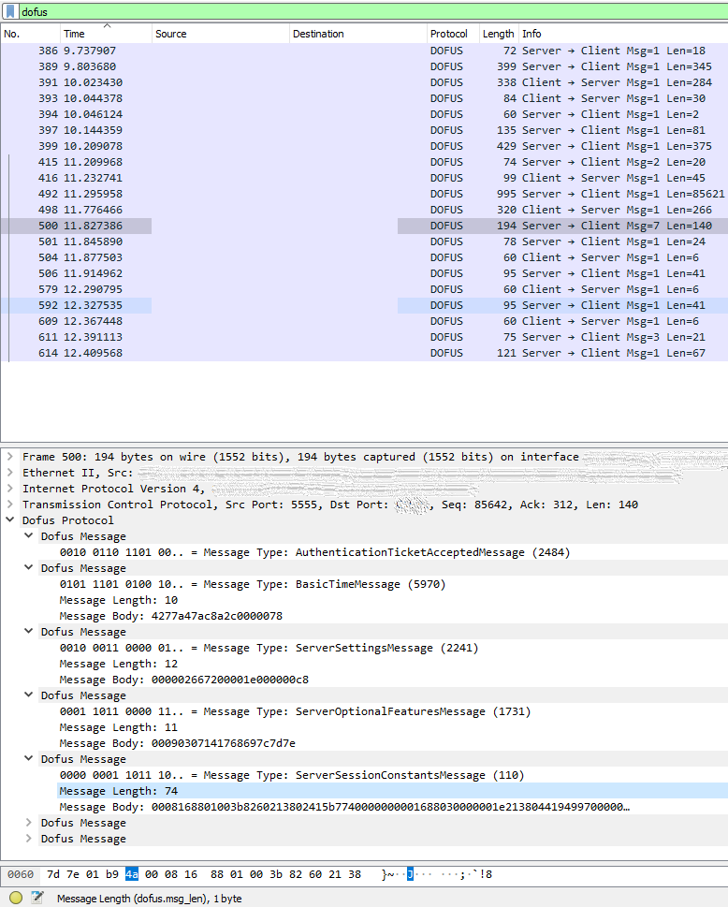Select packet 415 with Msg=2 Len=20
This screenshot has width=728, height=907.
[x=364, y=162]
